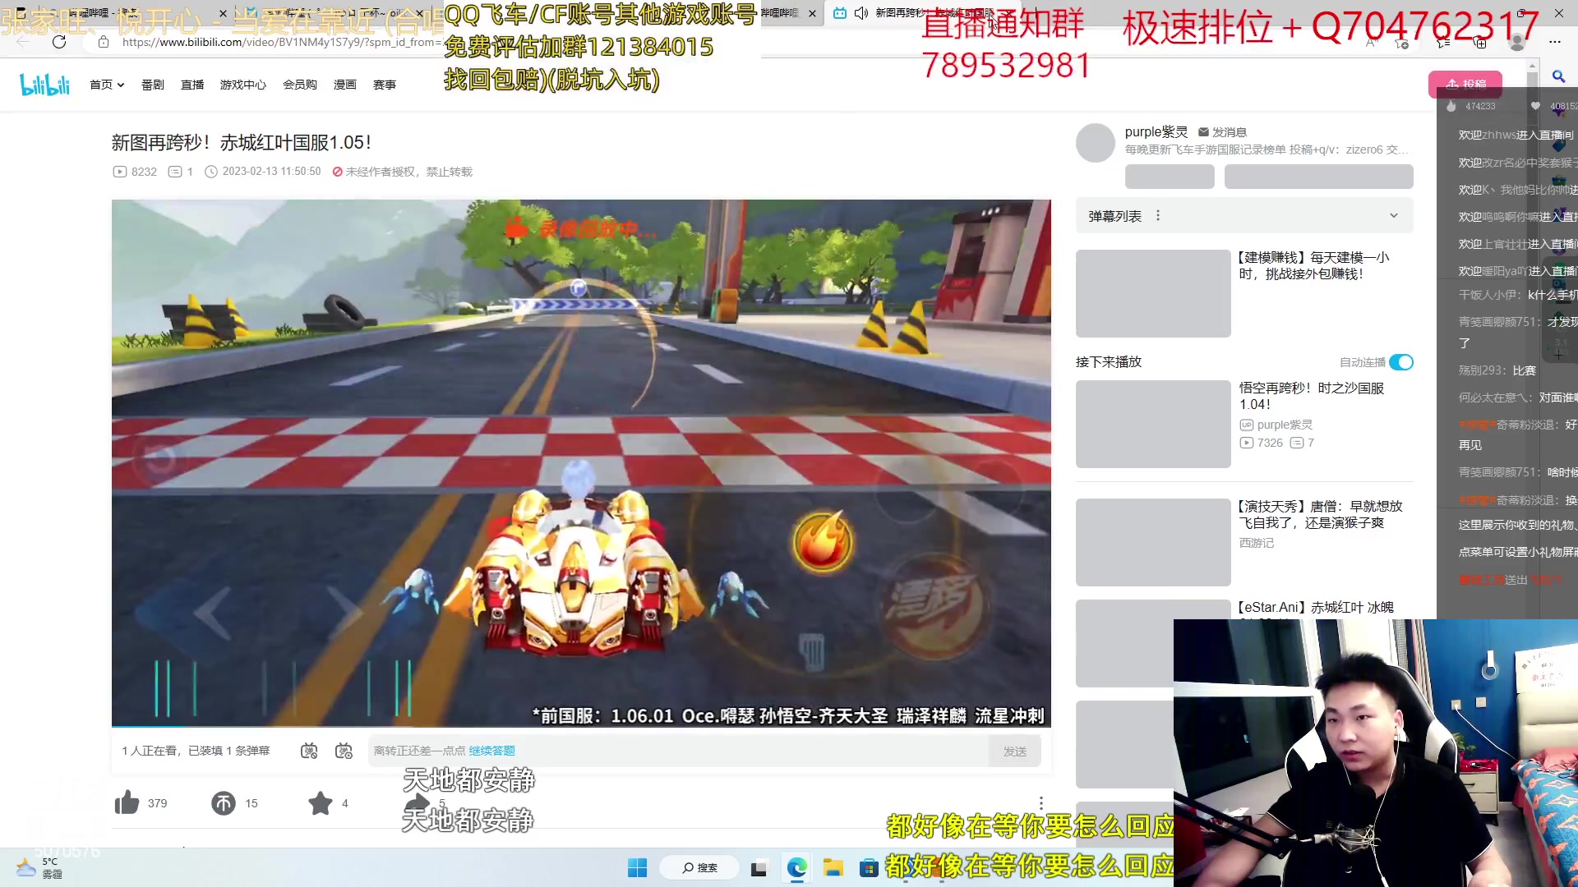1578x887 pixels.
Task: Open the 首页 dropdown menu
Action: [107, 85]
